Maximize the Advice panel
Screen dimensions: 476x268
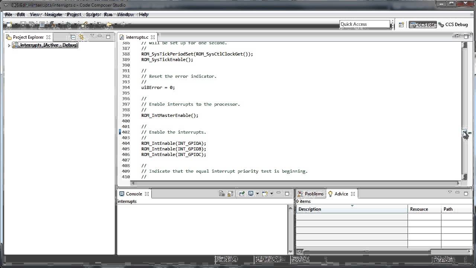coord(466,193)
